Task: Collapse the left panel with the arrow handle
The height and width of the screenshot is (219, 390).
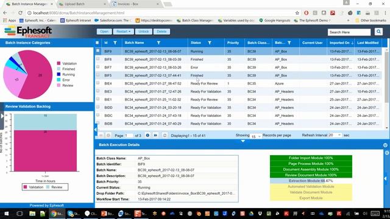Action: tap(96, 129)
